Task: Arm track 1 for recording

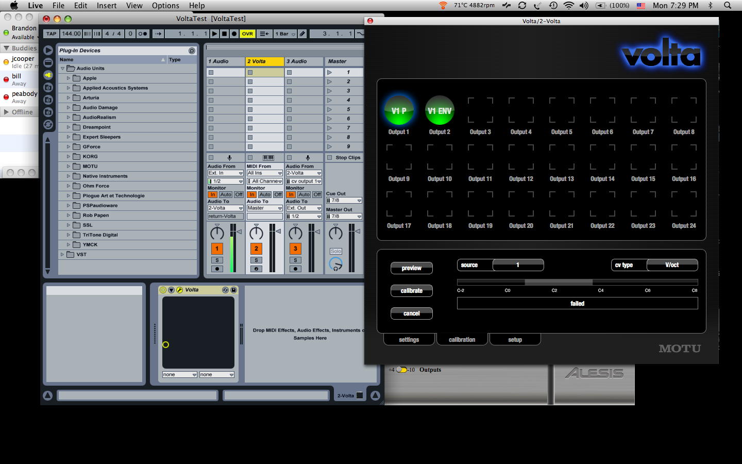Action: tap(217, 269)
